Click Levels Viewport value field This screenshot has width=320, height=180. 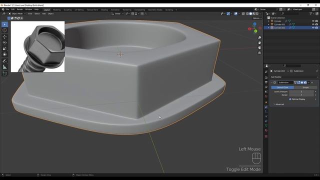pyautogui.click(x=301, y=91)
